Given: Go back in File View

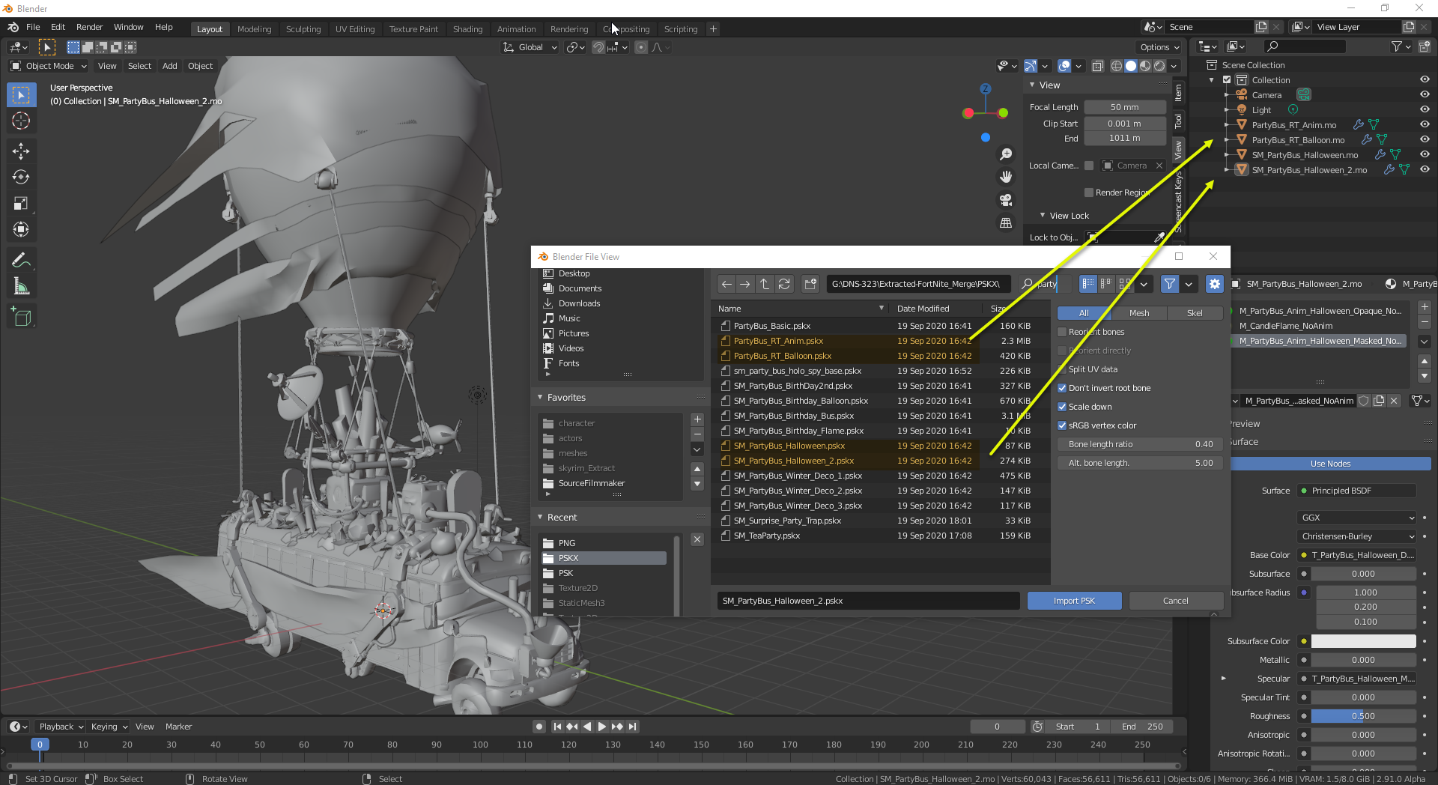Looking at the screenshot, I should [726, 284].
